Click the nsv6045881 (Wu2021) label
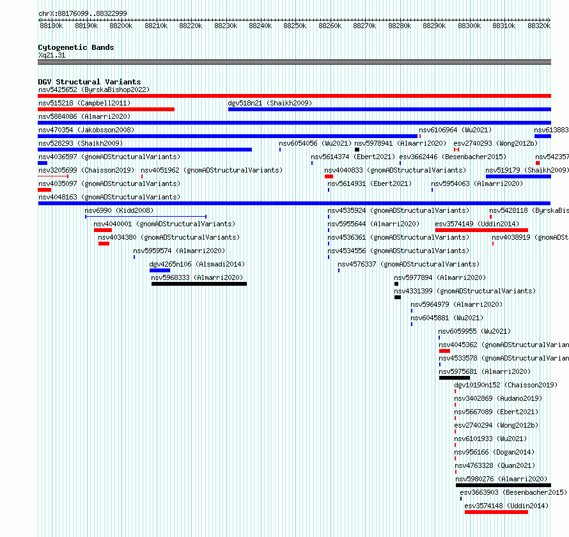The height and width of the screenshot is (537, 569). (x=447, y=318)
